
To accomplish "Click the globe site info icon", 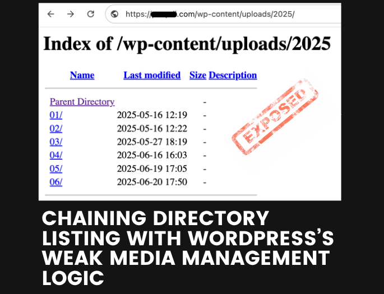I will coord(114,14).
